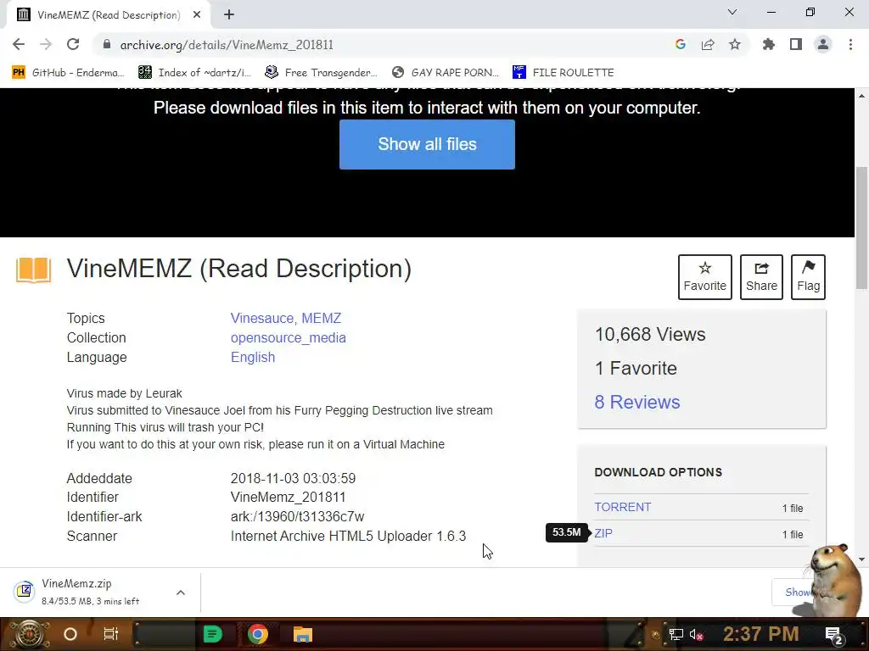Screen dimensions: 869x651
Task: Click the 1 Favorite text
Action: (636, 368)
